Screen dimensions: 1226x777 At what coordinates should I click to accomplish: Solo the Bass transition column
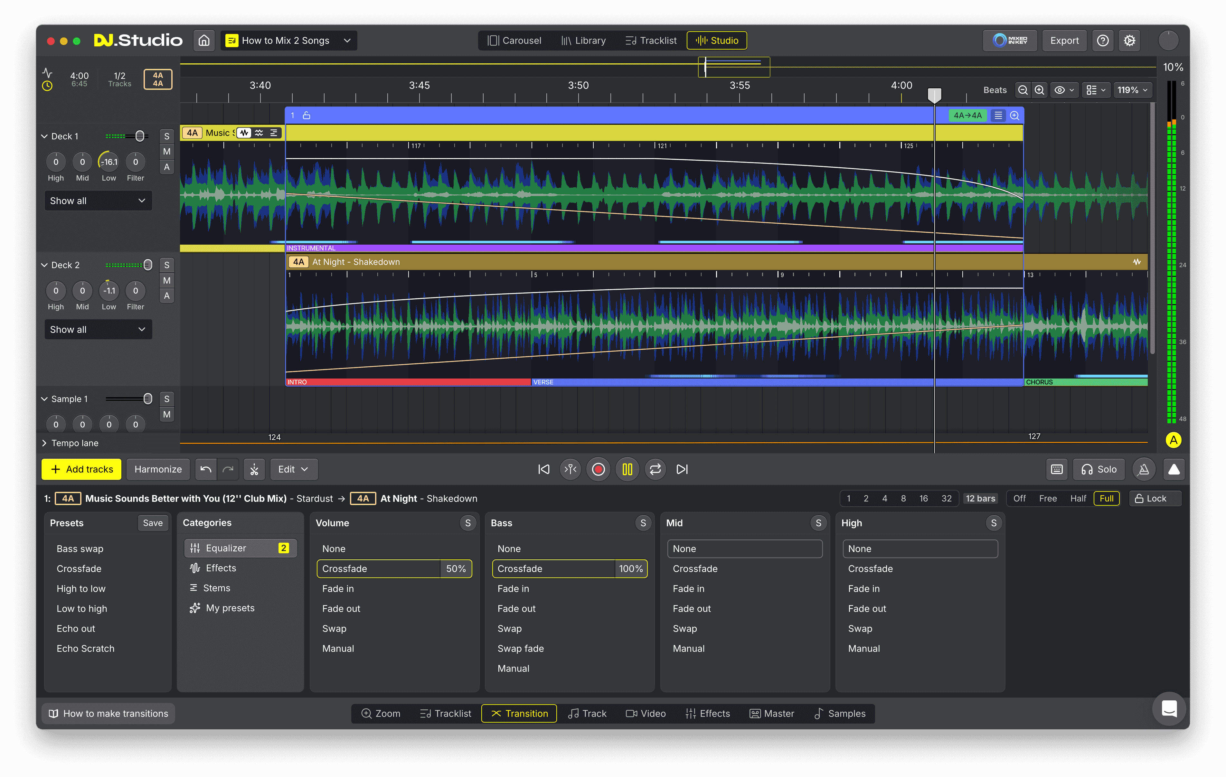[x=643, y=523]
